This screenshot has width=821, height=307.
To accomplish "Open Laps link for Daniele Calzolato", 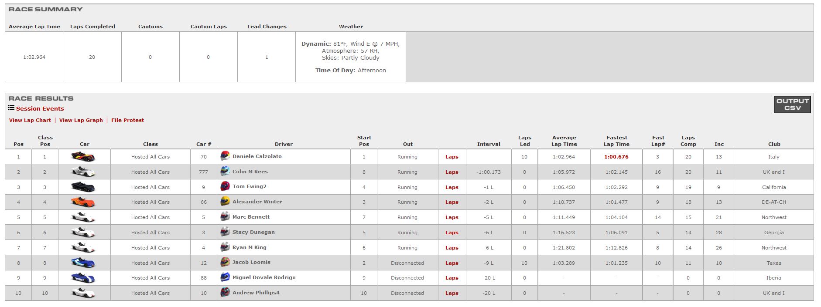I will tap(452, 157).
